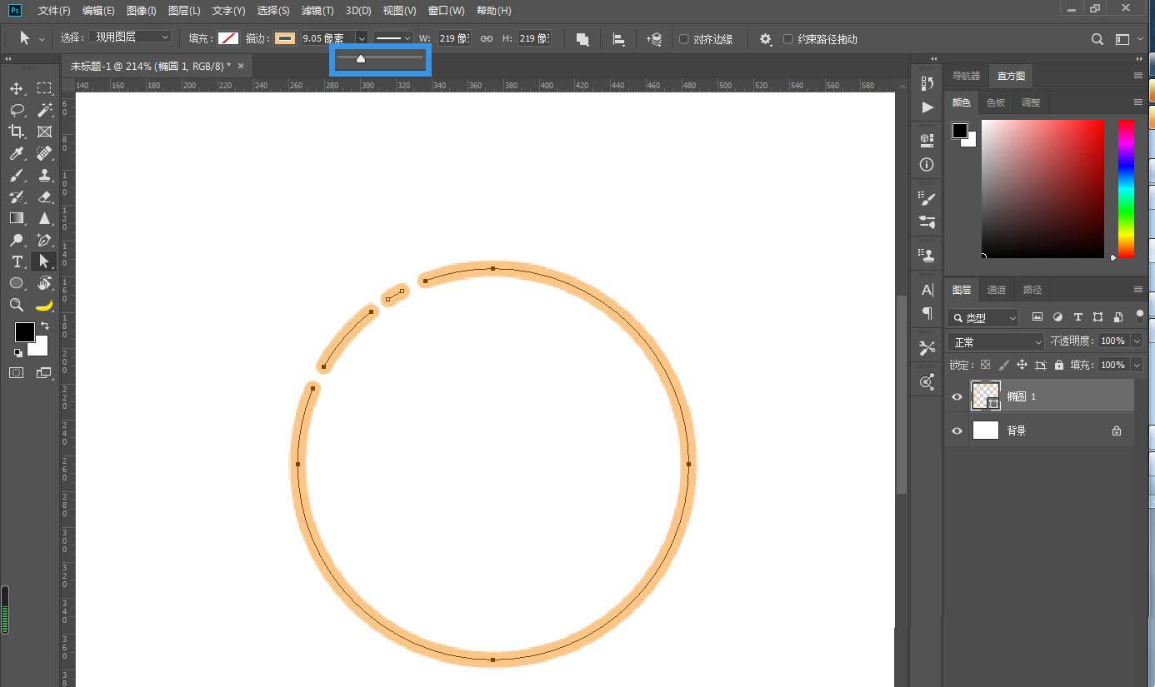Open the 文件(F) menu
This screenshot has height=687, width=1155.
click(x=54, y=11)
